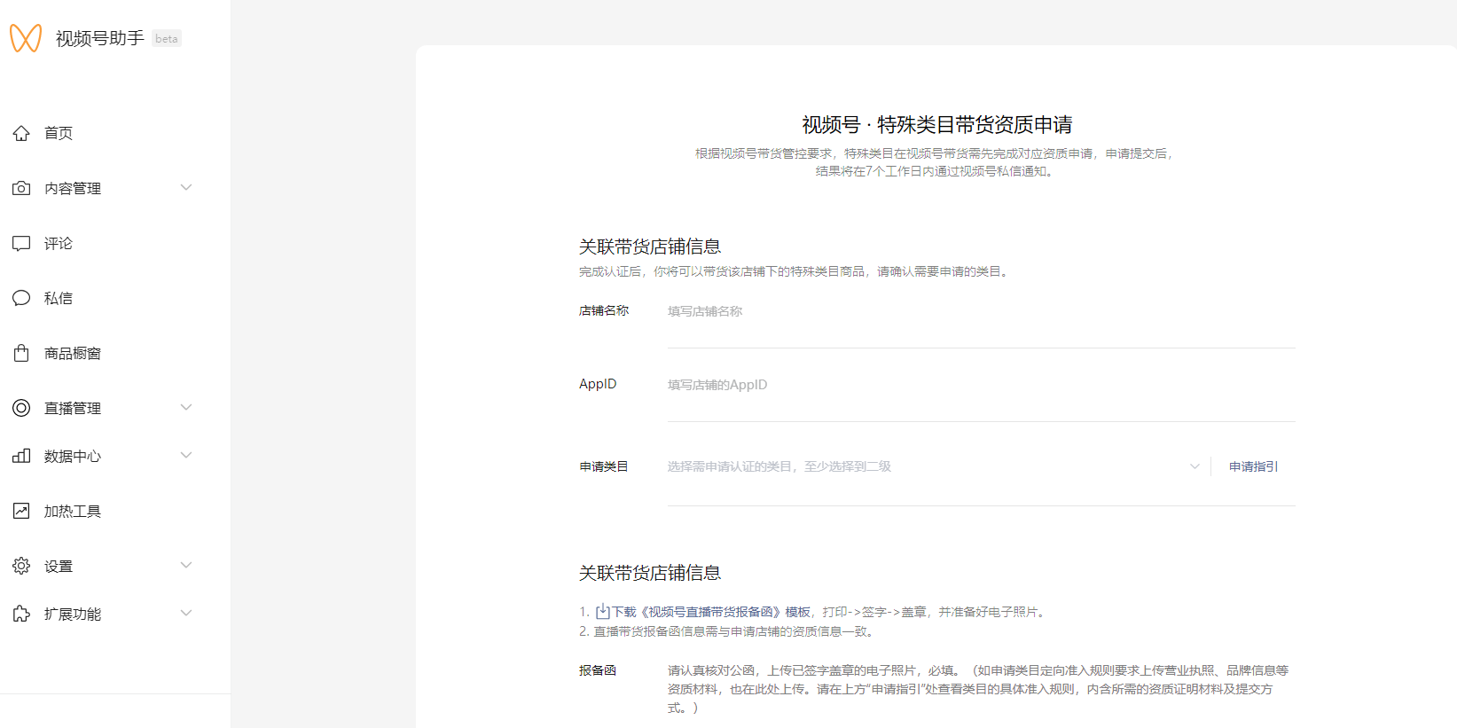Click the 视频号助手 butterfly logo
Image resolution: width=1457 pixels, height=728 pixels.
click(26, 38)
